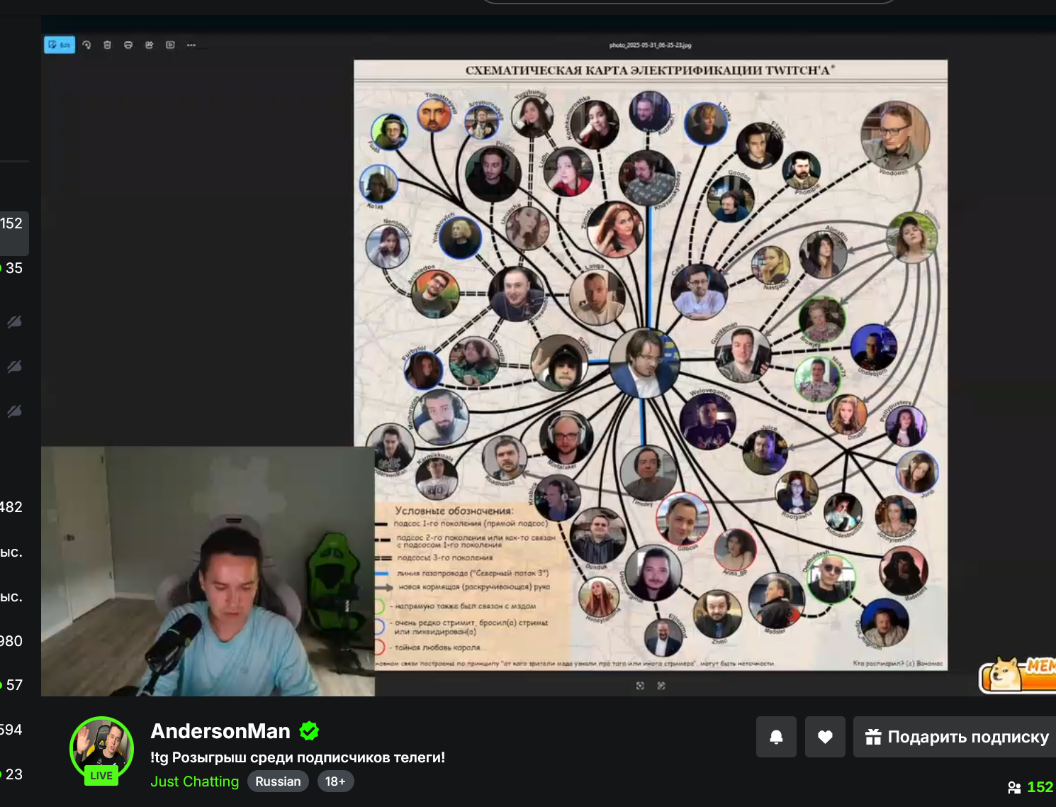
Task: Click the webcam overlay of the streamer
Action: tap(208, 572)
